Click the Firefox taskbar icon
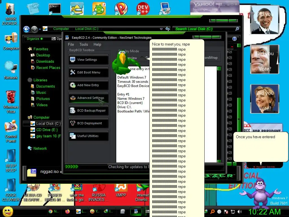The height and width of the screenshot is (217, 289). click(67, 211)
